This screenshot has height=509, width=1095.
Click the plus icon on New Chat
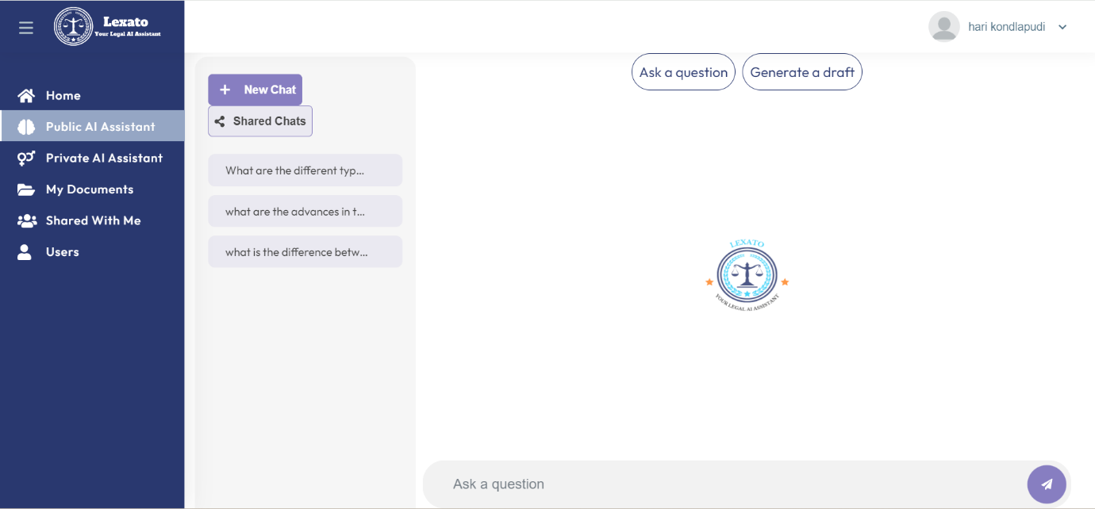[x=225, y=90]
